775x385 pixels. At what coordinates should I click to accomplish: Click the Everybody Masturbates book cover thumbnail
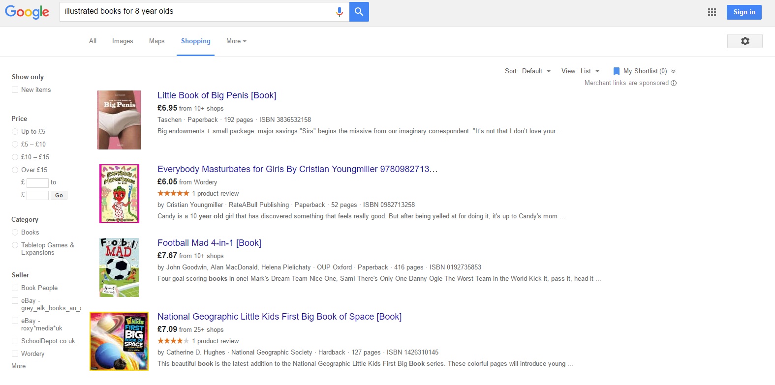tap(119, 194)
